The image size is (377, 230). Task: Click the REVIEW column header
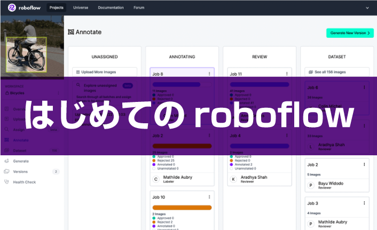click(260, 57)
